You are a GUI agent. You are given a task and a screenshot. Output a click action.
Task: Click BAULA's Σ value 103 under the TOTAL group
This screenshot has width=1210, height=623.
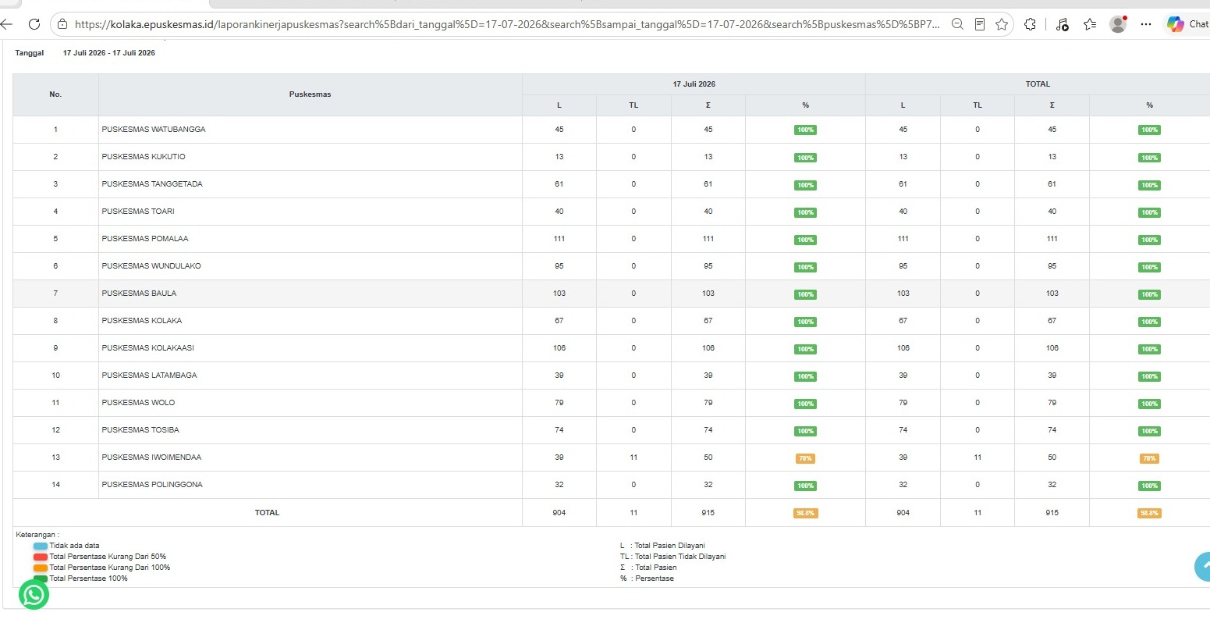point(1052,294)
